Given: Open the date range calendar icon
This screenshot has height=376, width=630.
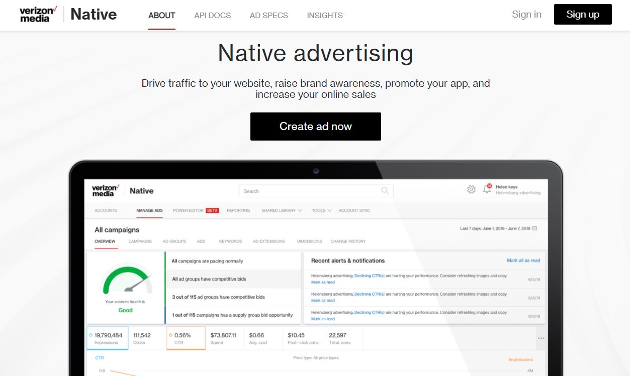Looking at the screenshot, I should pos(534,228).
